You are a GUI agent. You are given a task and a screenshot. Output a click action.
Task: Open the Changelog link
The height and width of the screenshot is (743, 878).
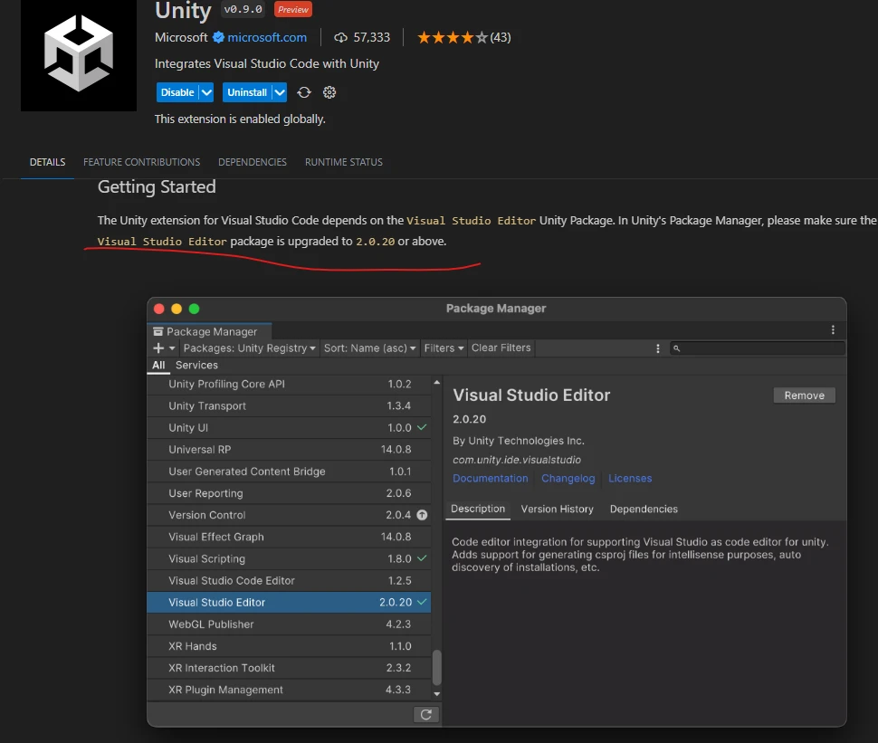(568, 479)
